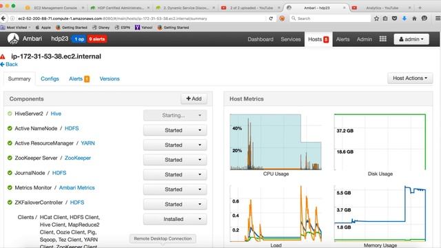The height and width of the screenshot is (248, 441).
Task: Open the Active NameNode Started dropdown
Action: [x=175, y=130]
